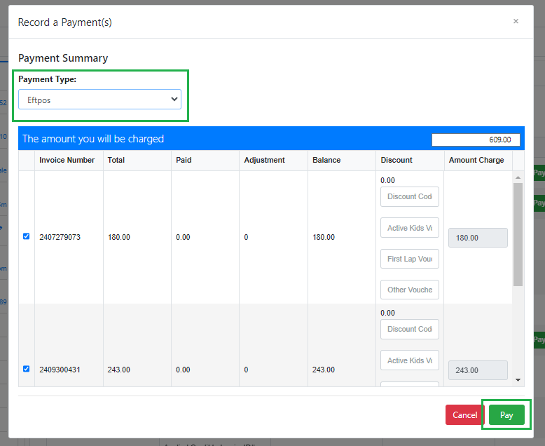Submit payment with the green Pay button
Screen dimensions: 545x446
tap(506, 415)
